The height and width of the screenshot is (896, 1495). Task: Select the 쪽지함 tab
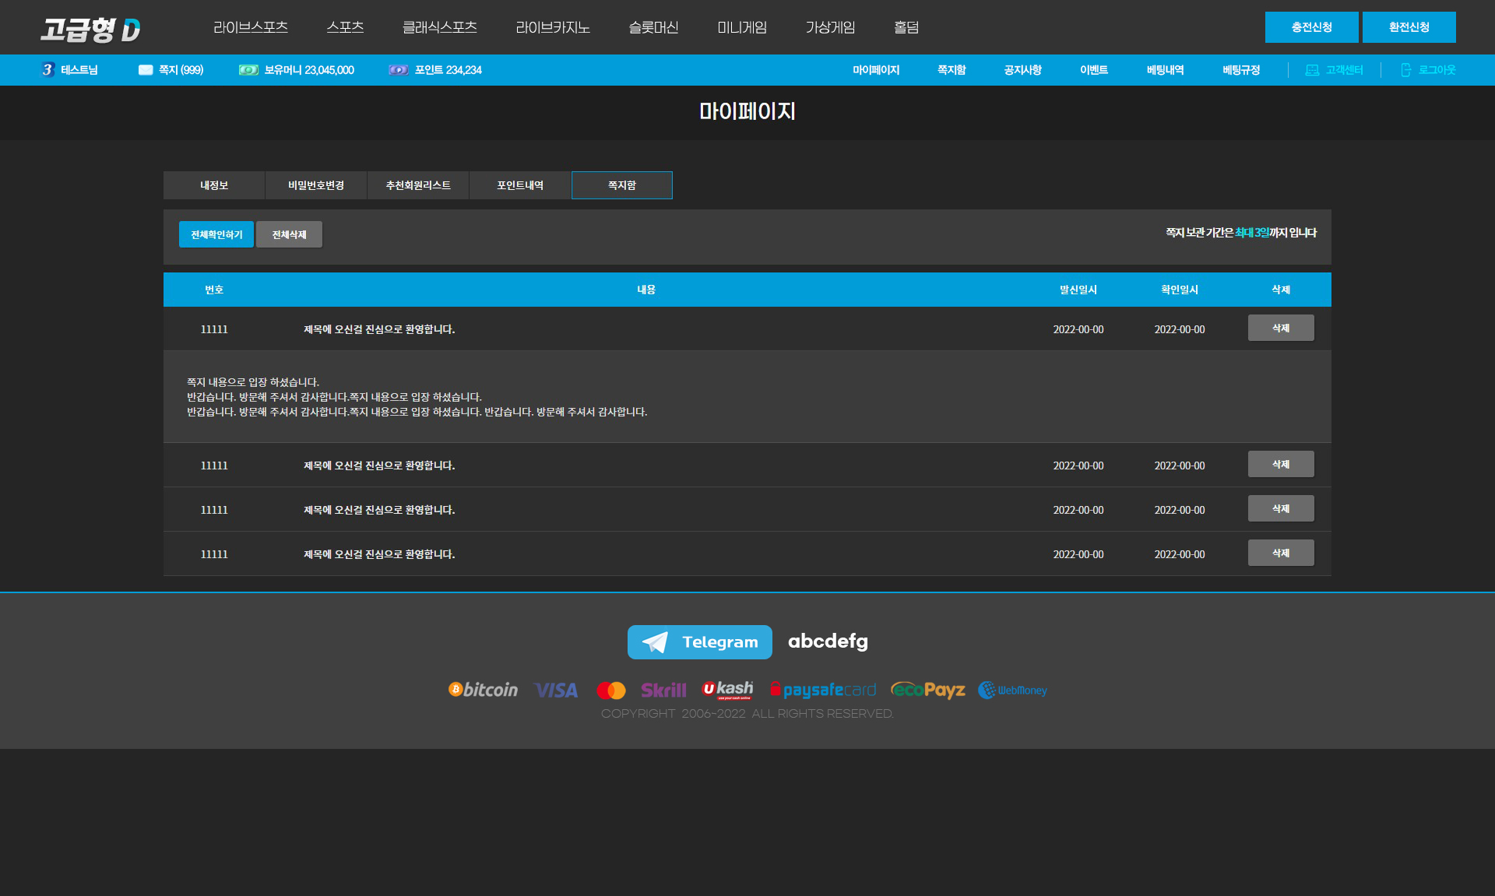click(x=622, y=185)
